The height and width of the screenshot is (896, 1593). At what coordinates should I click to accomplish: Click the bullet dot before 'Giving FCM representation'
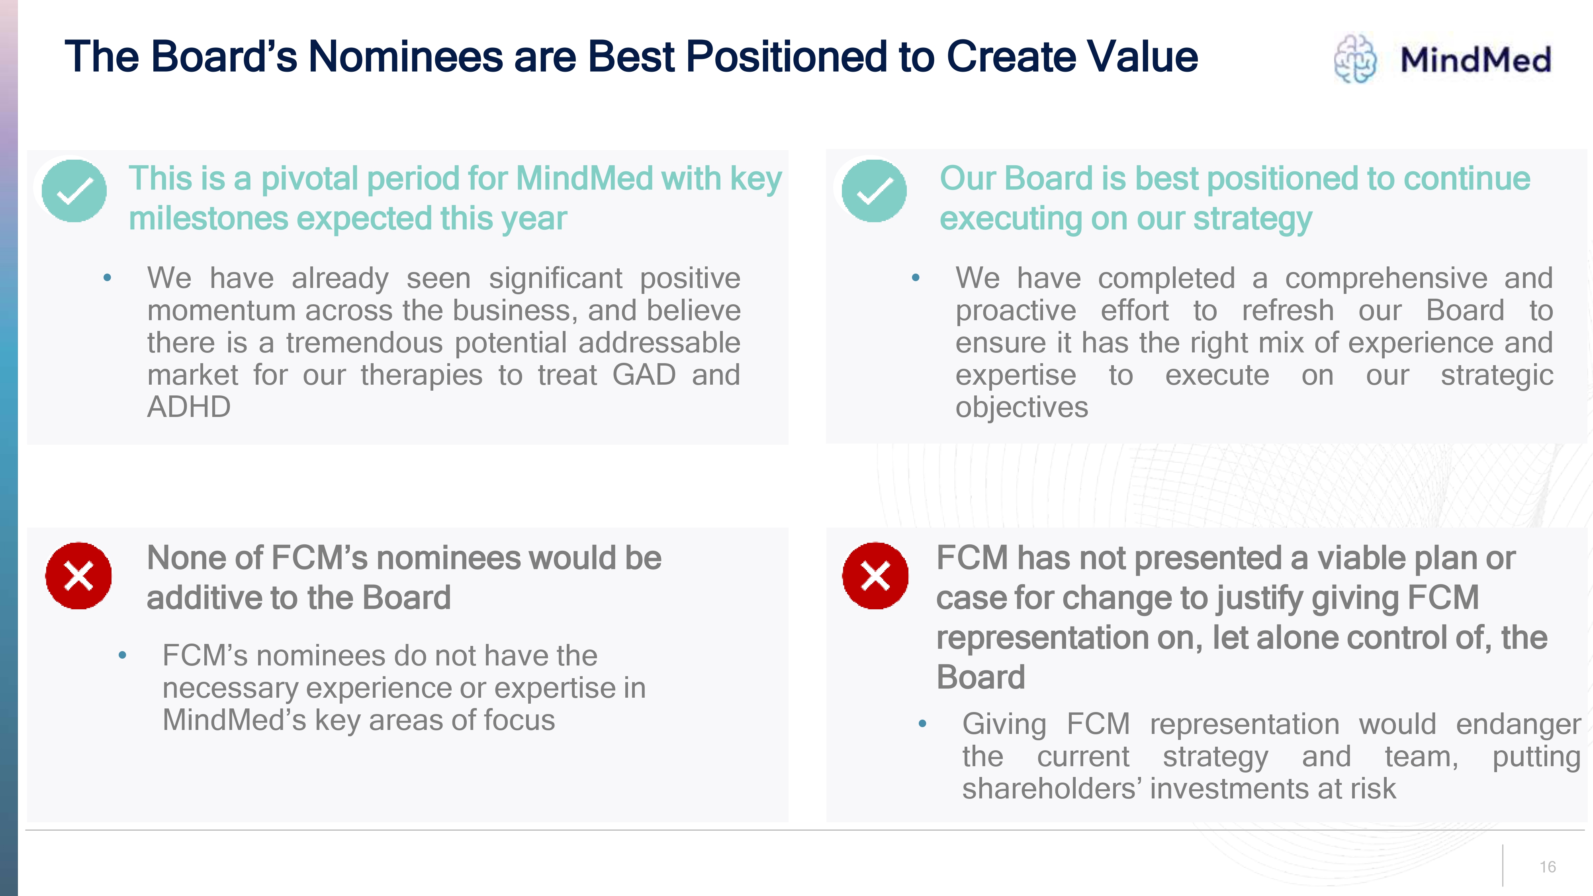click(x=923, y=724)
